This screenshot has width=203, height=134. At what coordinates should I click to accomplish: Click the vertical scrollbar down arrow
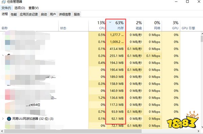pos(202,127)
